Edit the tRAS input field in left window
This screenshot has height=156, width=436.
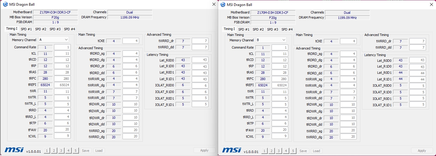pyautogui.click(x=62, y=72)
